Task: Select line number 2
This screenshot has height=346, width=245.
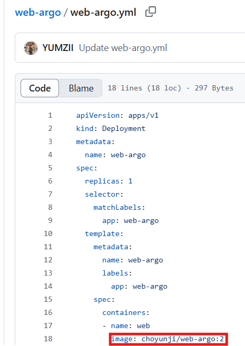Action: pos(50,128)
